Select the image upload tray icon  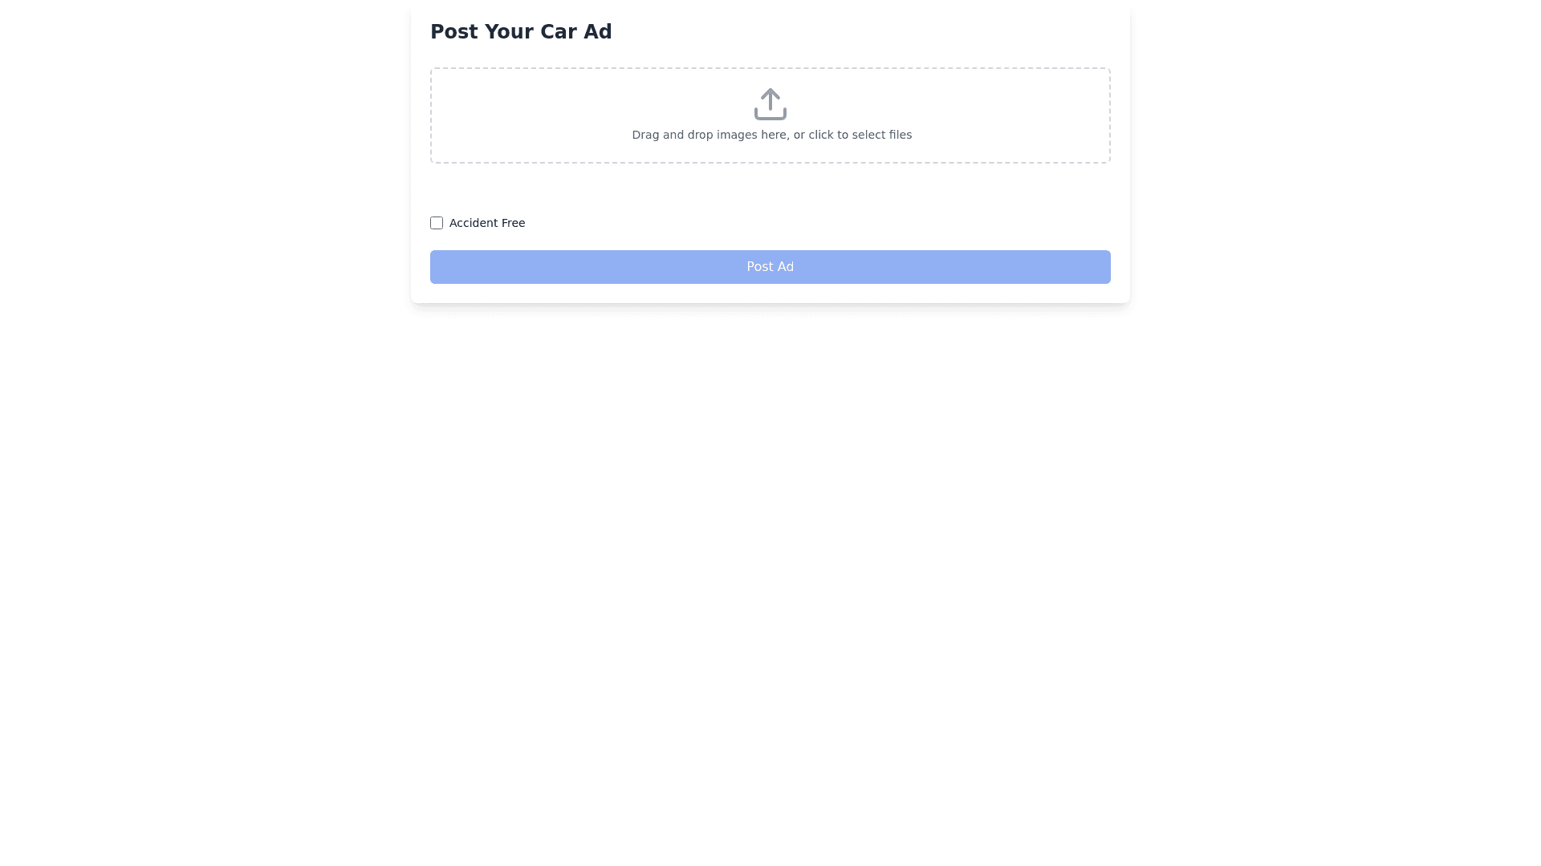click(770, 113)
